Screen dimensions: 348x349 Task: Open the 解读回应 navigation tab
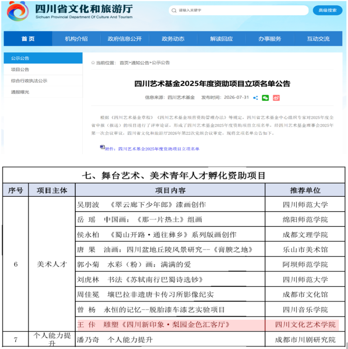pyautogui.click(x=221, y=39)
